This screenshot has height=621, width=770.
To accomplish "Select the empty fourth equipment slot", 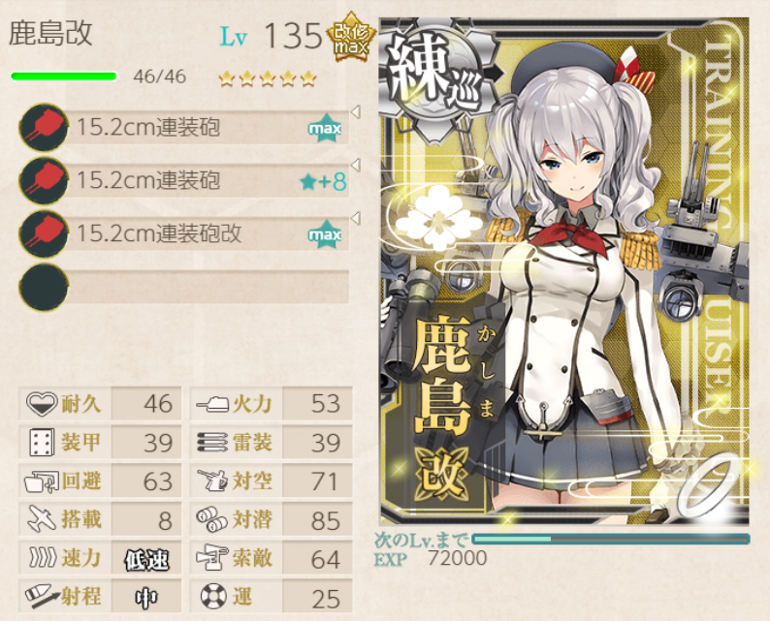I will tap(184, 287).
